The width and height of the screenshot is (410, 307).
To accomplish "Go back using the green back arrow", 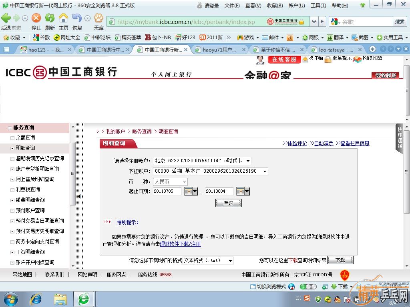I will tap(6, 18).
